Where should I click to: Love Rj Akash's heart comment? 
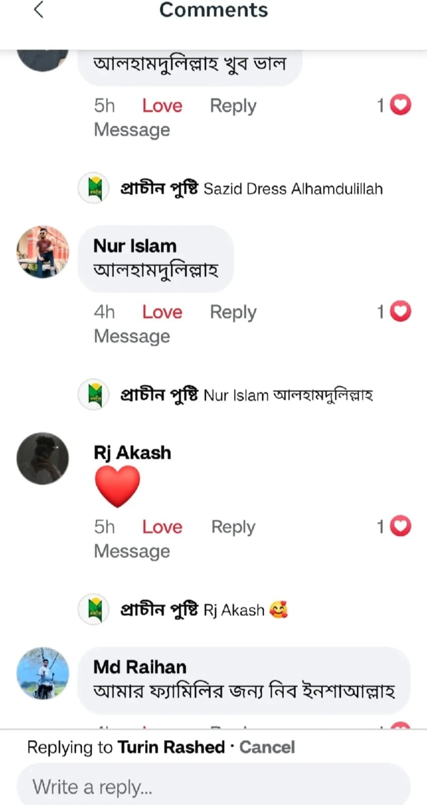[162, 527]
